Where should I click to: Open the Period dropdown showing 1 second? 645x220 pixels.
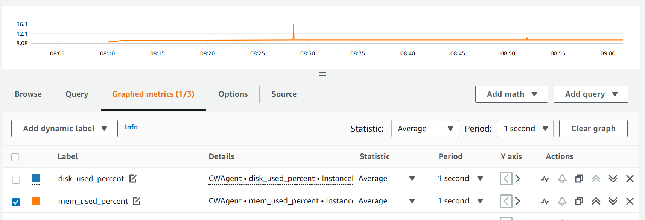click(525, 128)
